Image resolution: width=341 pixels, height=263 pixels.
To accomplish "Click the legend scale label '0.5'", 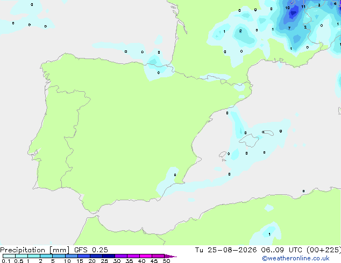I will click(x=19, y=261).
